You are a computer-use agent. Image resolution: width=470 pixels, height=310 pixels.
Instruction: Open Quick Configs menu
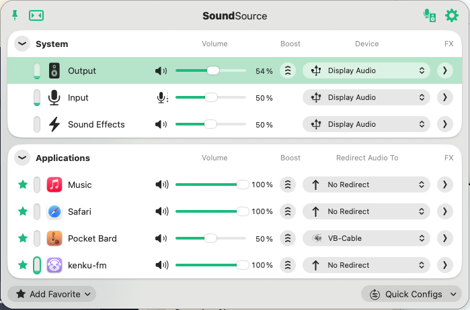pyautogui.click(x=412, y=295)
